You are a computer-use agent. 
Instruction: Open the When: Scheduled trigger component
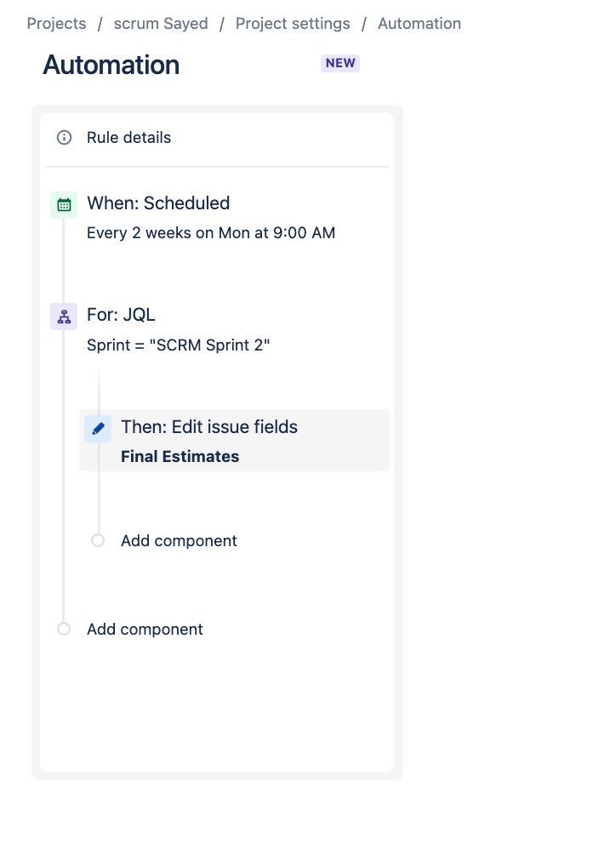(x=158, y=203)
